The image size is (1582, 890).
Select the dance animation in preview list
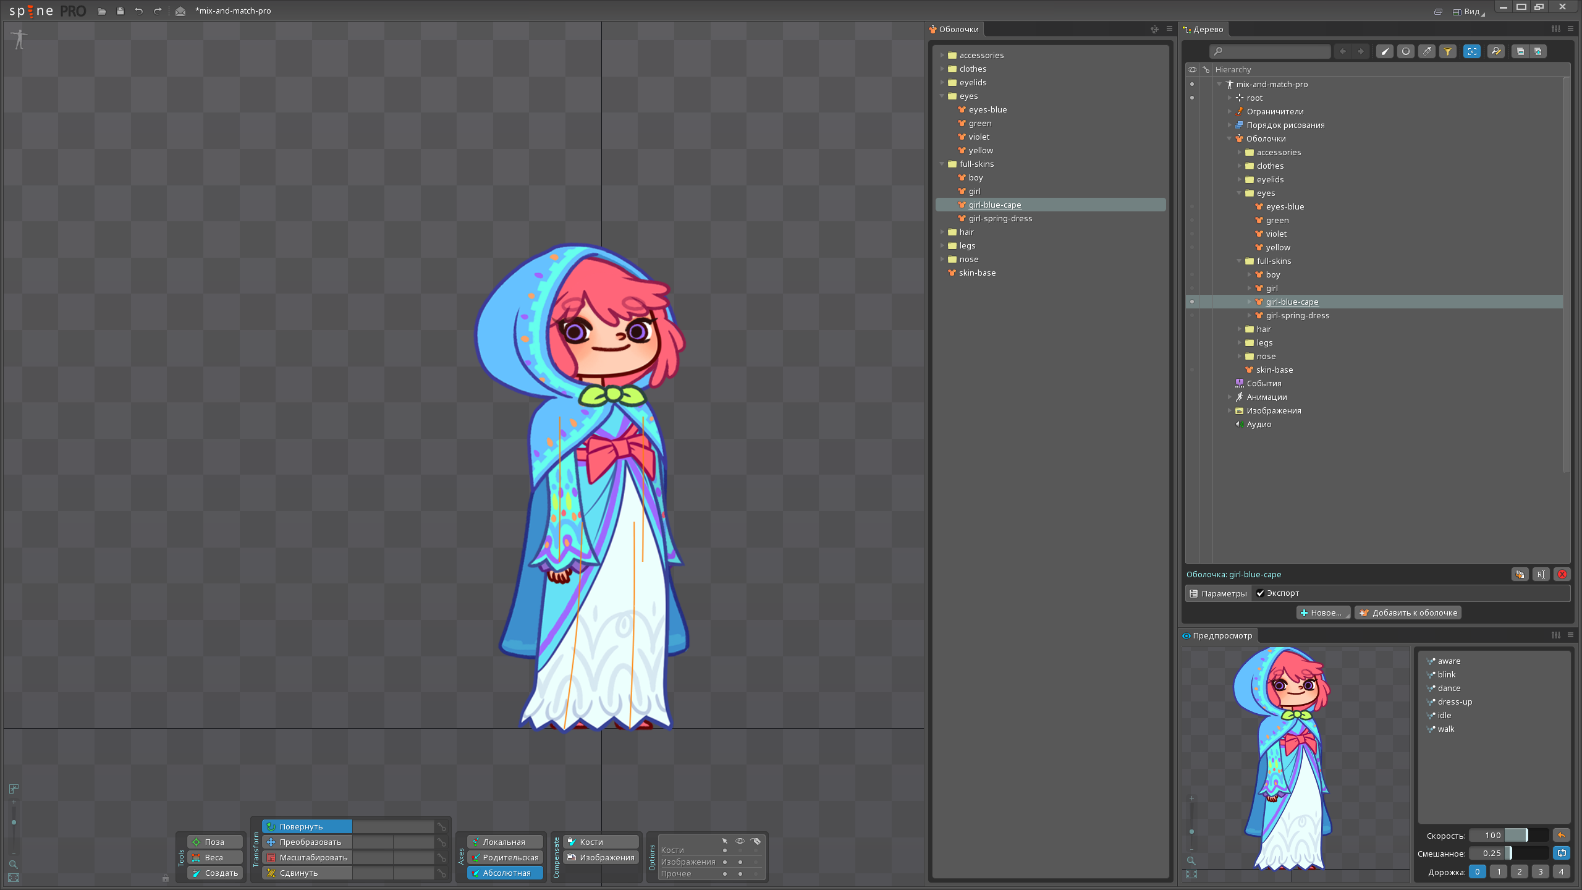pos(1449,688)
